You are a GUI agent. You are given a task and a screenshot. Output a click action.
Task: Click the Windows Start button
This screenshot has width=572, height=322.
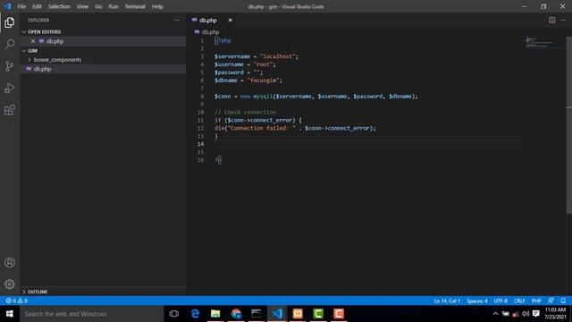pyautogui.click(x=10, y=314)
